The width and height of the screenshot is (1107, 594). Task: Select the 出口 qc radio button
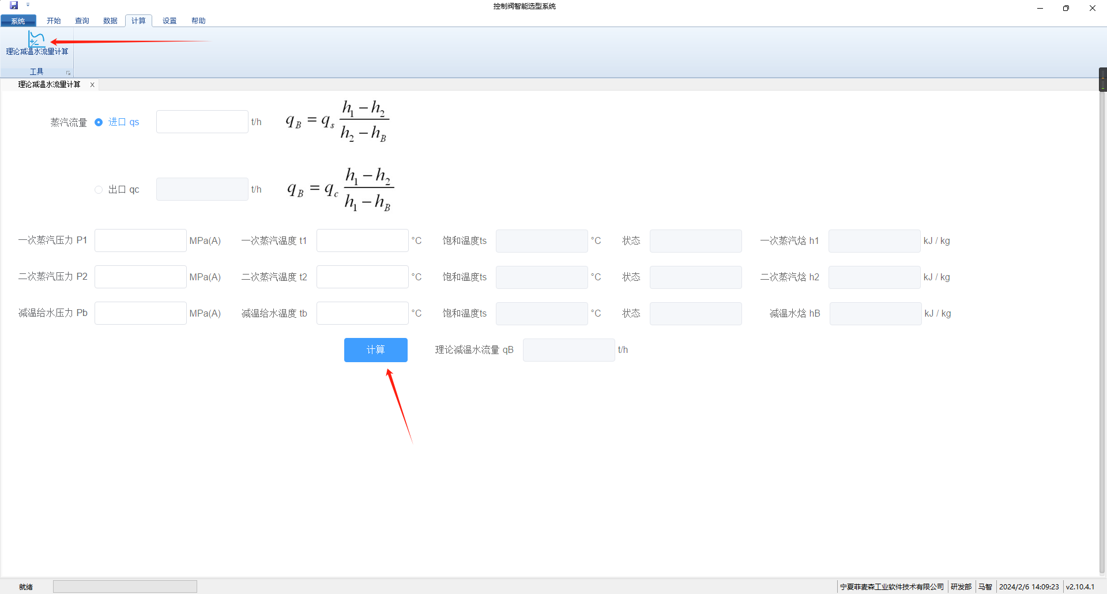pyautogui.click(x=99, y=190)
